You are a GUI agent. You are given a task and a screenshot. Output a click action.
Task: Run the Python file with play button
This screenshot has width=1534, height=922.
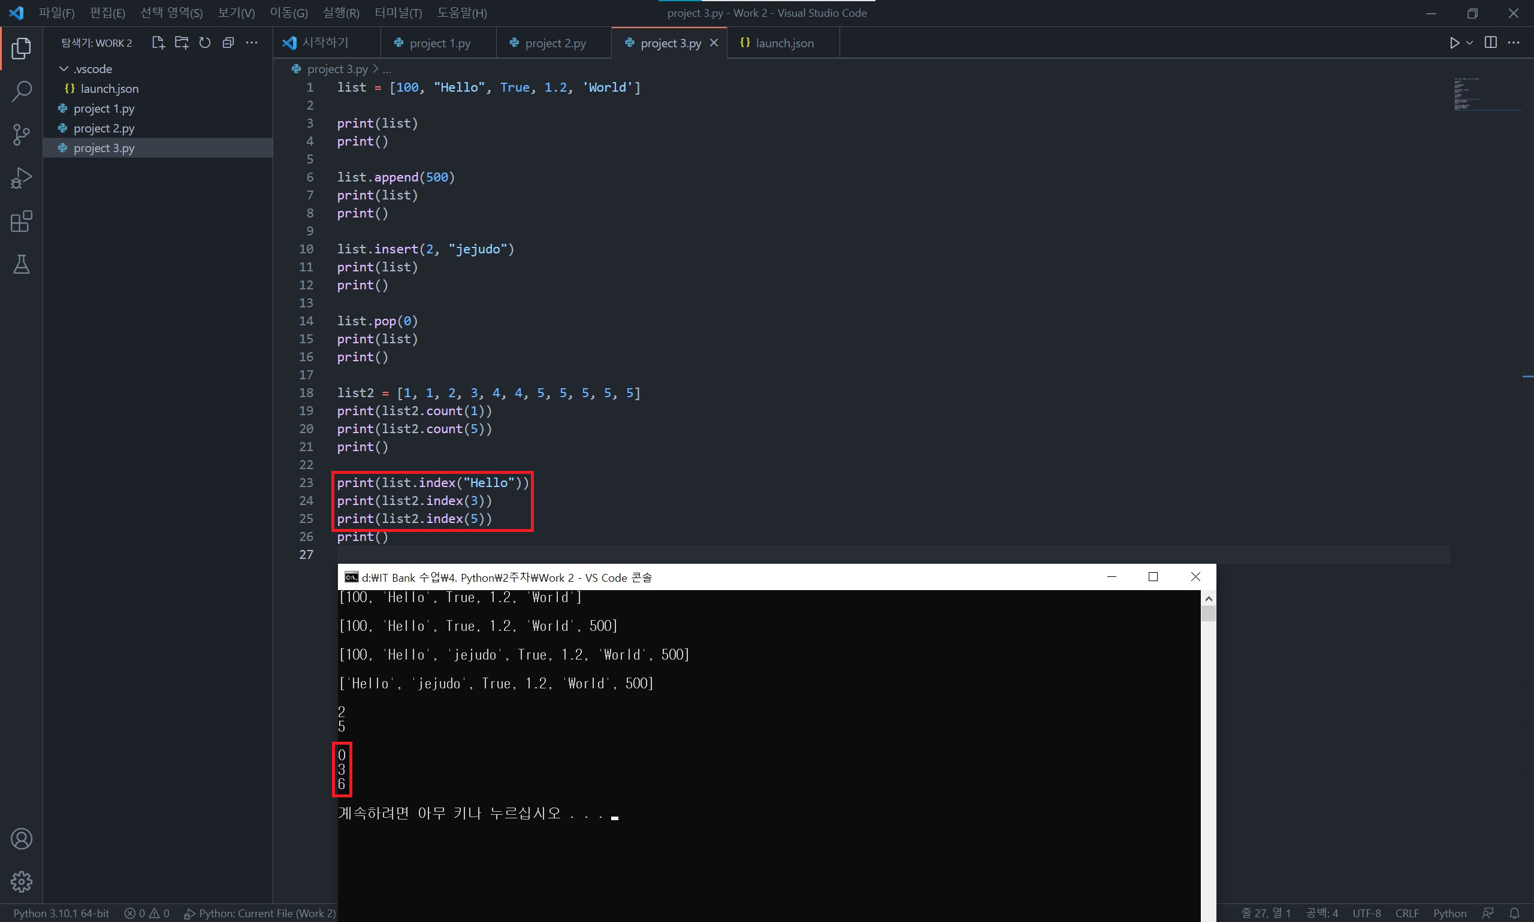tap(1454, 43)
